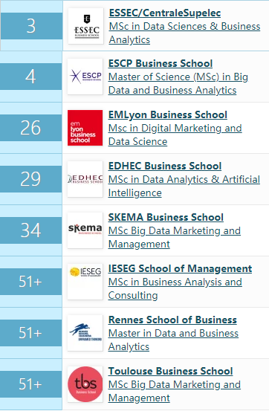The height and width of the screenshot is (411, 269).
Task: Open the IESEG School of Management link
Action: point(180,268)
